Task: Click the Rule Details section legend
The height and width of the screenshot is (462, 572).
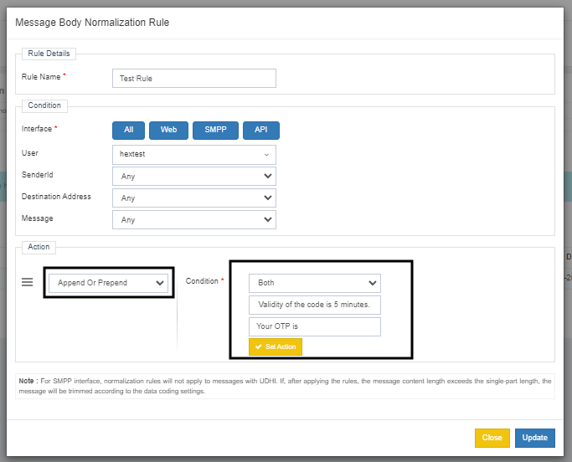Action: [49, 54]
